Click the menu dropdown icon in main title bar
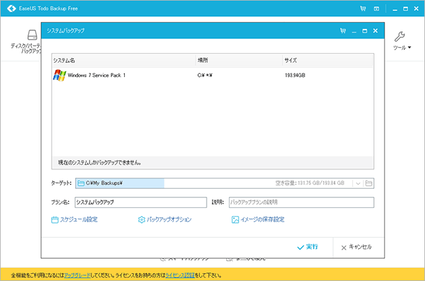 click(x=377, y=8)
